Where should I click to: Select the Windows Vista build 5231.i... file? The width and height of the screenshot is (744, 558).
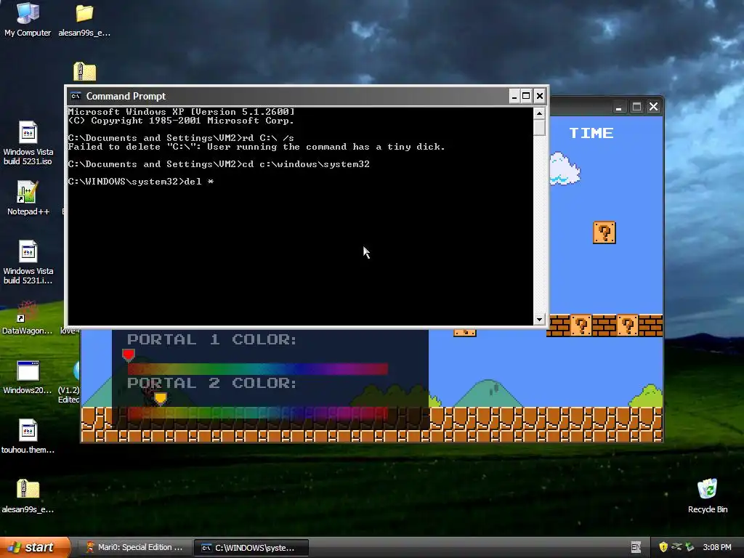[x=28, y=262]
